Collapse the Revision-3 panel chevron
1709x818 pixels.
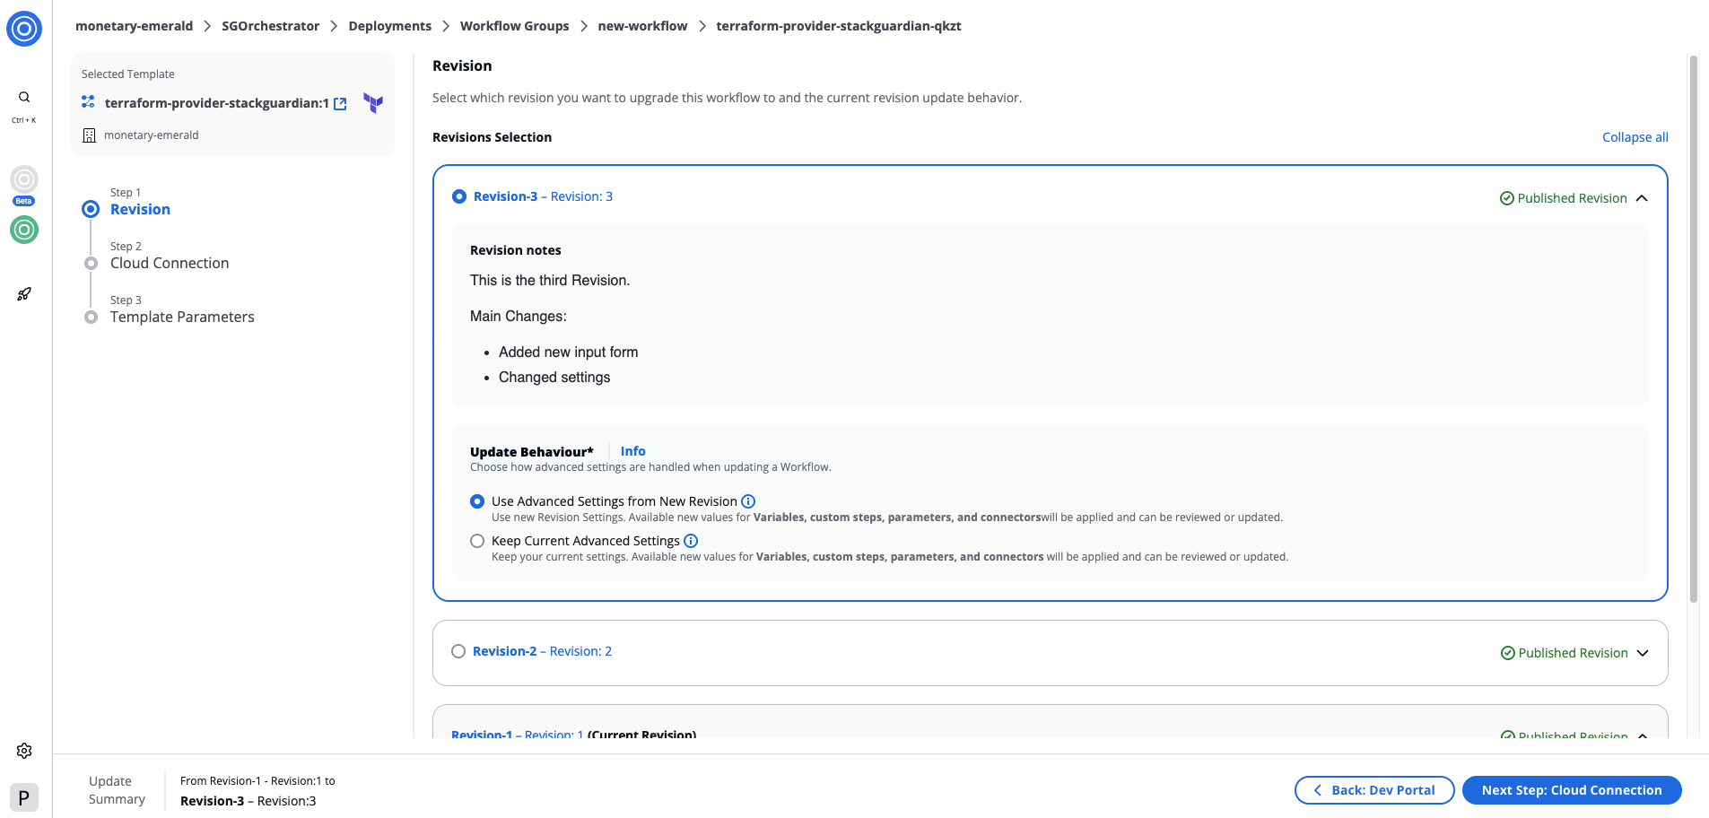click(x=1642, y=198)
